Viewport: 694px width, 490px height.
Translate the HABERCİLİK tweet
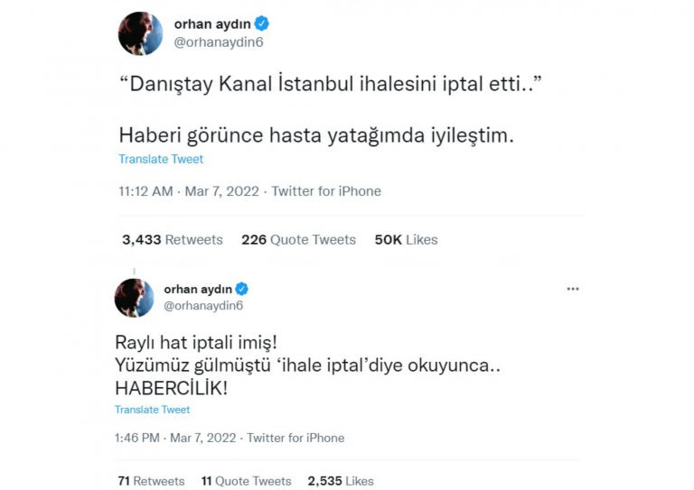152,410
